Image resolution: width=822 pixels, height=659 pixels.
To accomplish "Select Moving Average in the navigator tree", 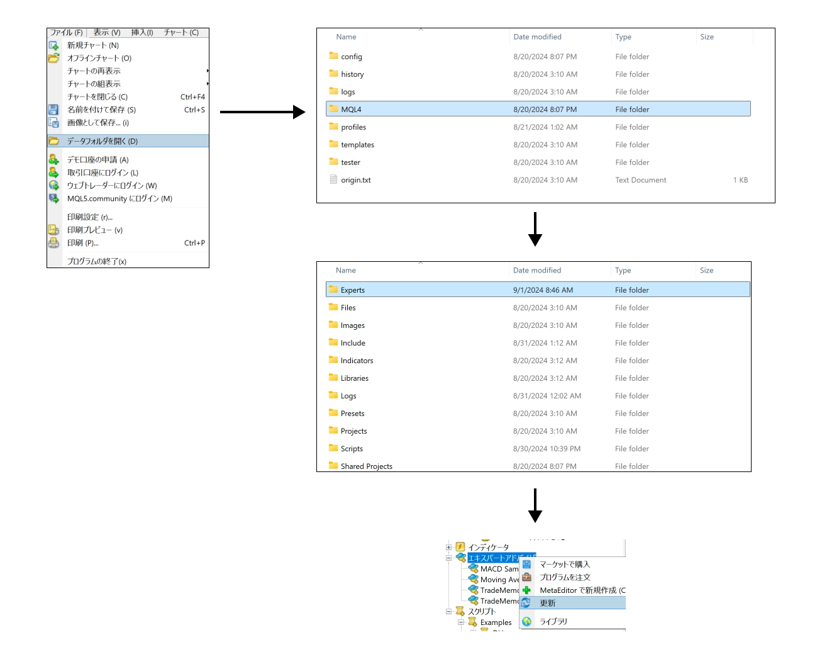I will pos(500,580).
